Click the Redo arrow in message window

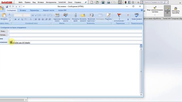click(x=13, y=7)
